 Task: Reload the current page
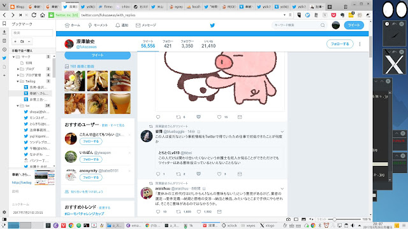pos(34,15)
